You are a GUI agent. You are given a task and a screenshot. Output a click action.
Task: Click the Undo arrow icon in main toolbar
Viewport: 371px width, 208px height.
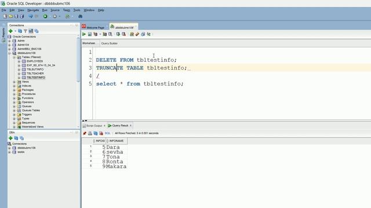pos(31,16)
